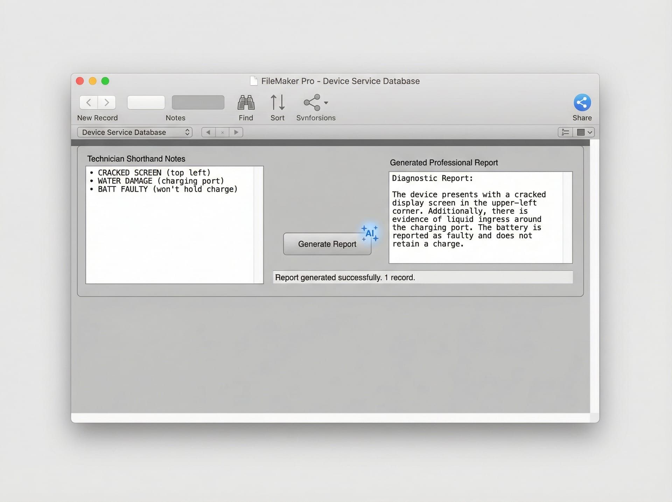The image size is (672, 502).
Task: Click the x button between navigation triangles
Action: pyautogui.click(x=222, y=132)
